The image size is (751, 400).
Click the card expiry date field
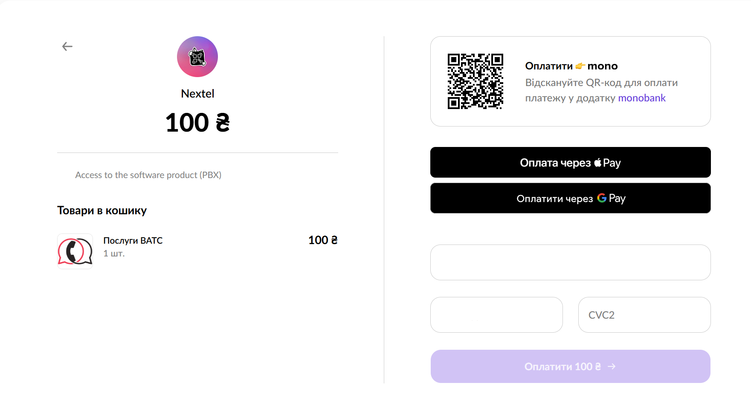tap(496, 315)
